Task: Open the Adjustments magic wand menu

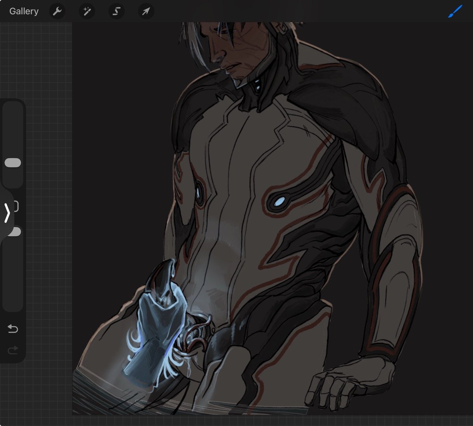Action: tap(87, 11)
